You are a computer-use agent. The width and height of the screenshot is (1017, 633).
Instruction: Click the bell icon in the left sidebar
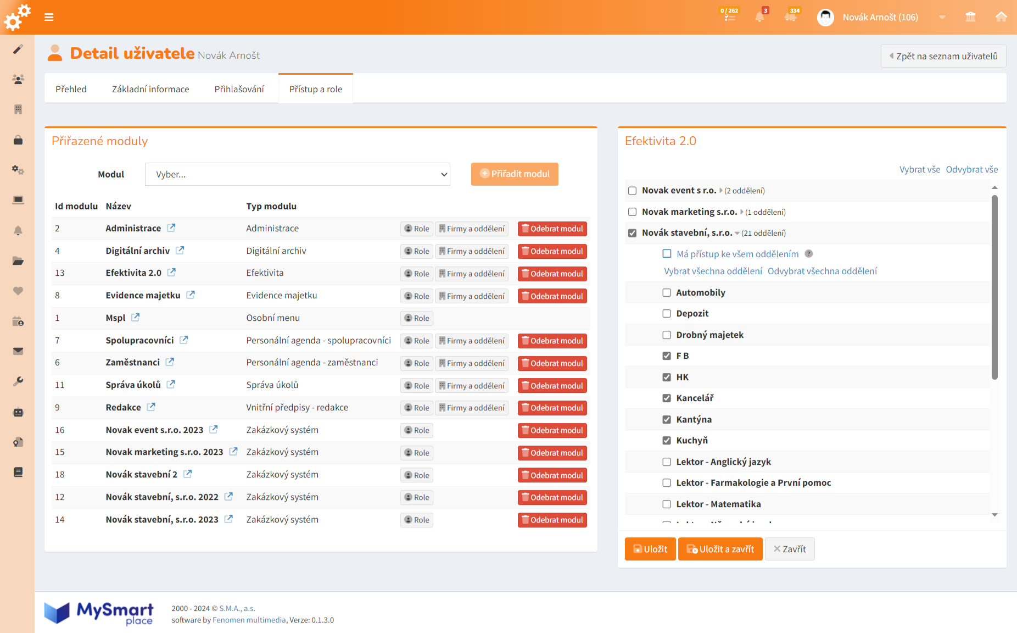(18, 230)
